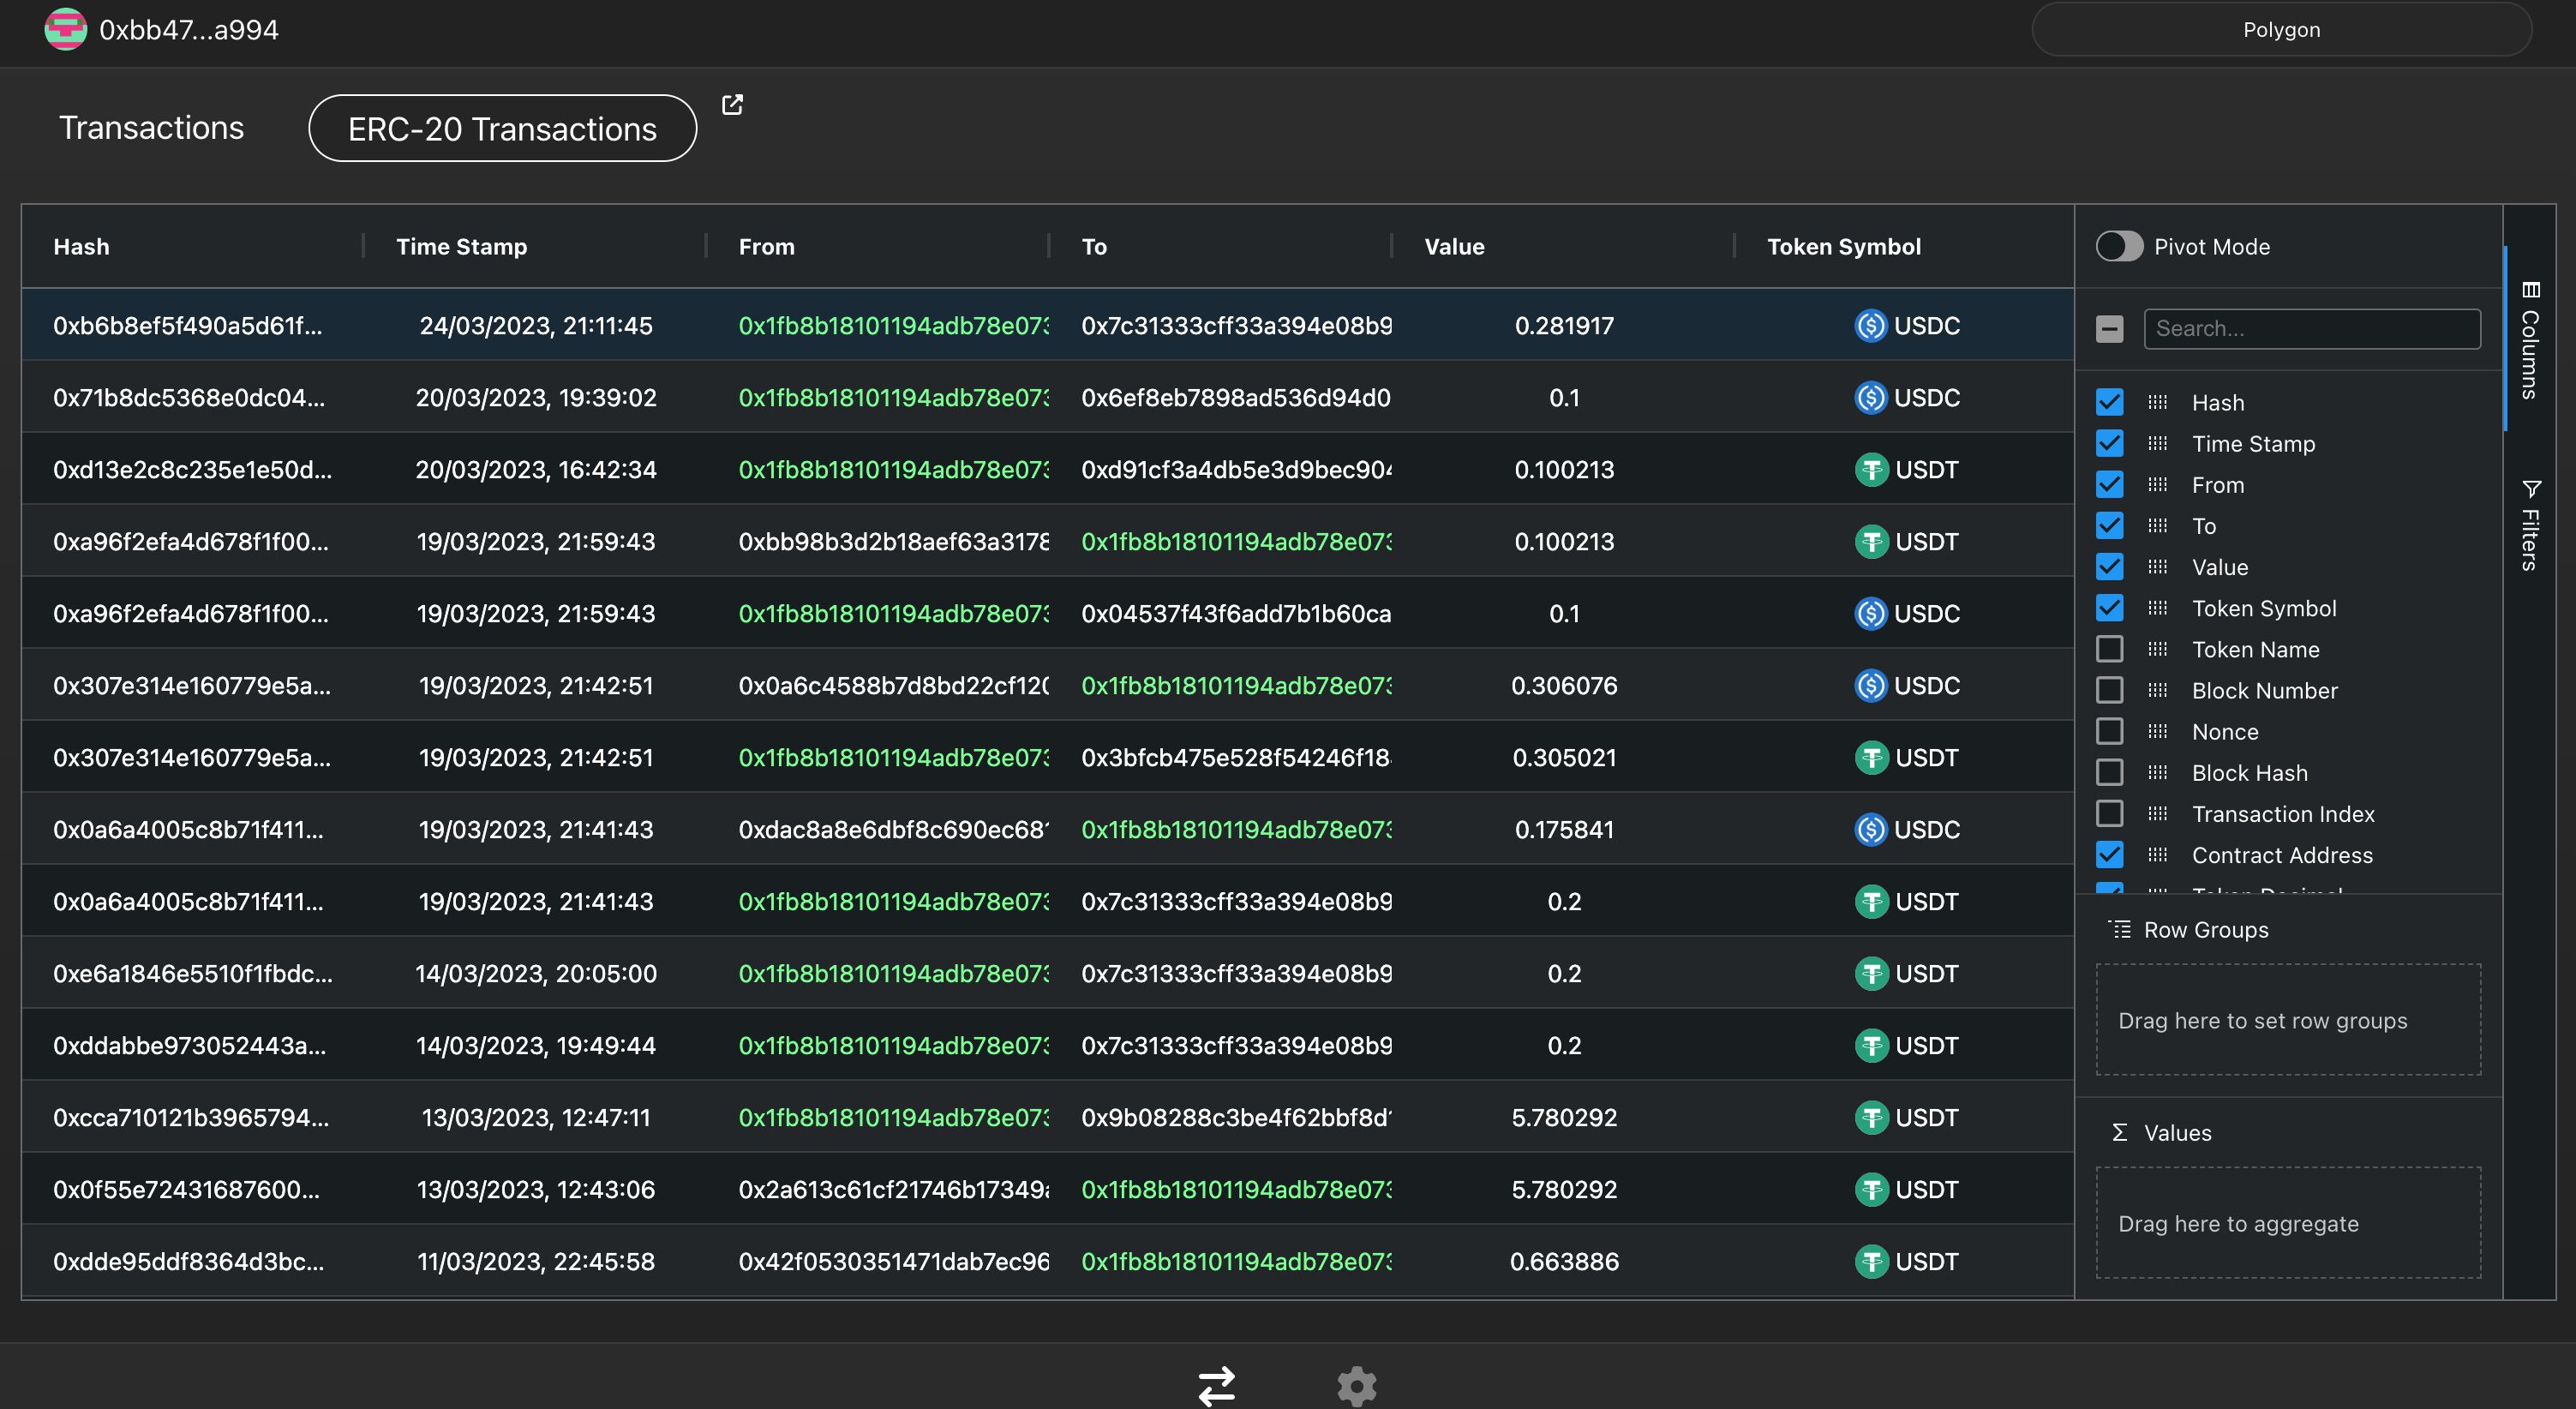Screen dimensions: 2576x1409
Task: Toggle the select-all columns checkbox next to Search
Action: (x=2109, y=328)
